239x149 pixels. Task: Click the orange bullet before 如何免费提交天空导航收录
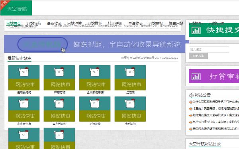point(190,116)
